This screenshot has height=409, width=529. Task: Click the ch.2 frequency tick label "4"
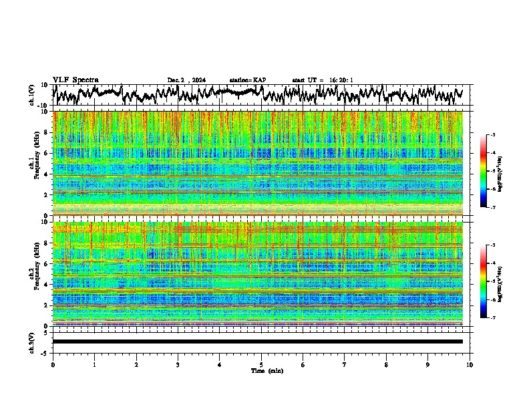point(46,285)
